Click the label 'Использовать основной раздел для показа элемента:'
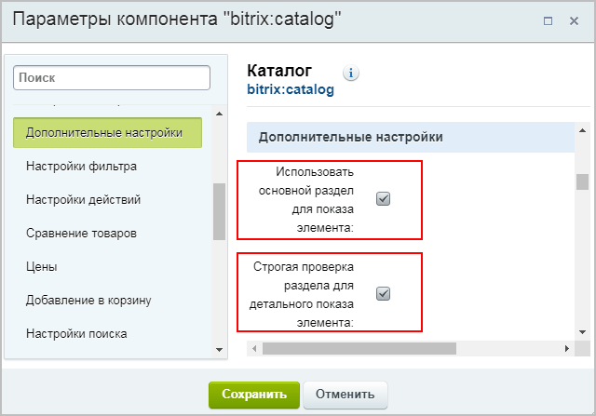The height and width of the screenshot is (416, 596). click(306, 200)
